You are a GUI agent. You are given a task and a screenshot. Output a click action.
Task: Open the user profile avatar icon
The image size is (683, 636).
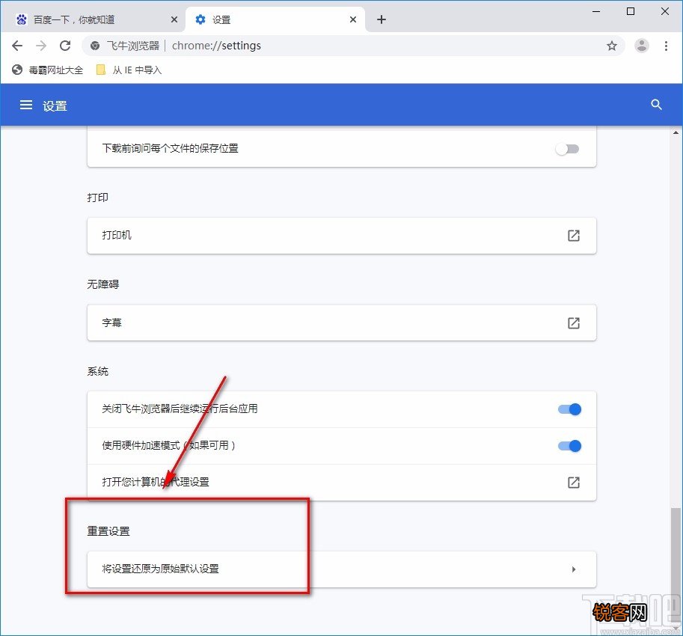point(642,46)
